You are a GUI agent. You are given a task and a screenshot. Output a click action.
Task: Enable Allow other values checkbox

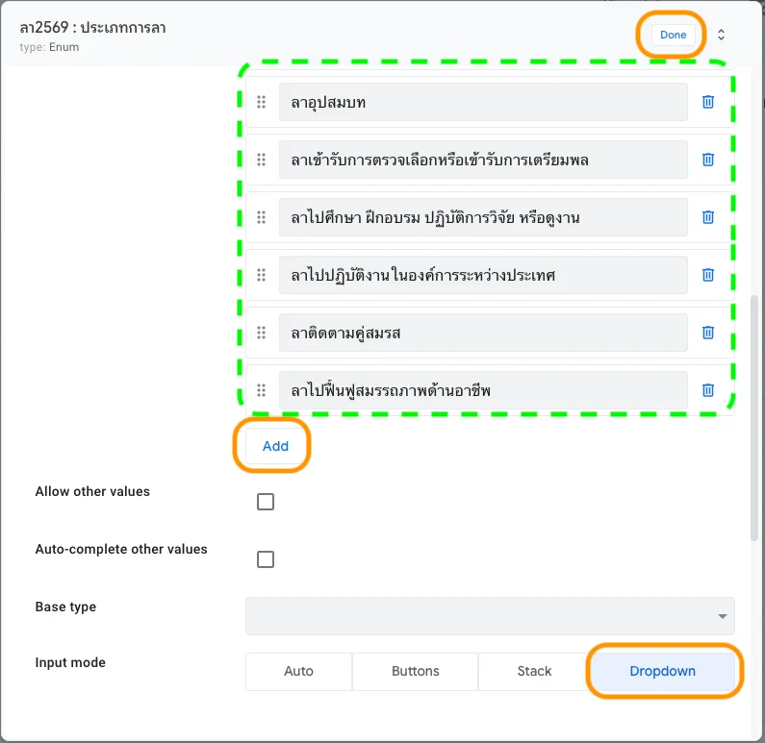click(x=266, y=502)
